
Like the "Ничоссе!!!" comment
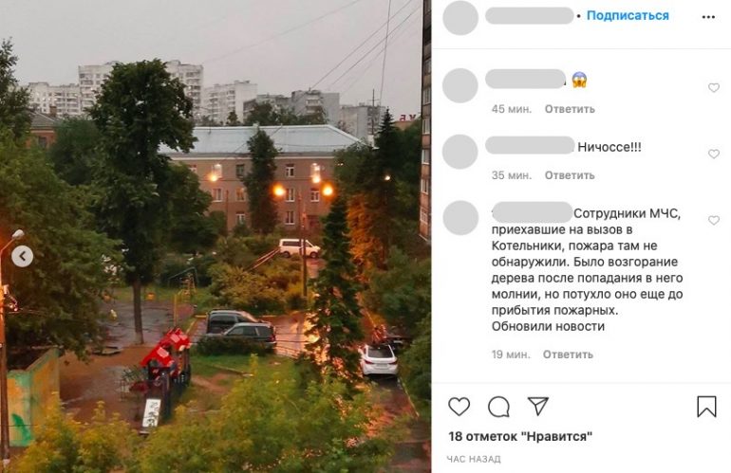point(714,154)
